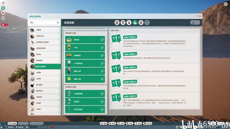Click the animal search input field
The height and width of the screenshot is (129, 230).
click(x=44, y=23)
